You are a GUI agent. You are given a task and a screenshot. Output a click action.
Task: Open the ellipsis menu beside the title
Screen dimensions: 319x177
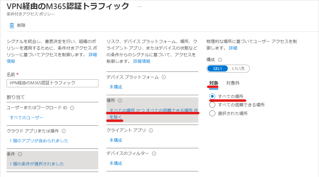pyautogui.click(x=140, y=6)
